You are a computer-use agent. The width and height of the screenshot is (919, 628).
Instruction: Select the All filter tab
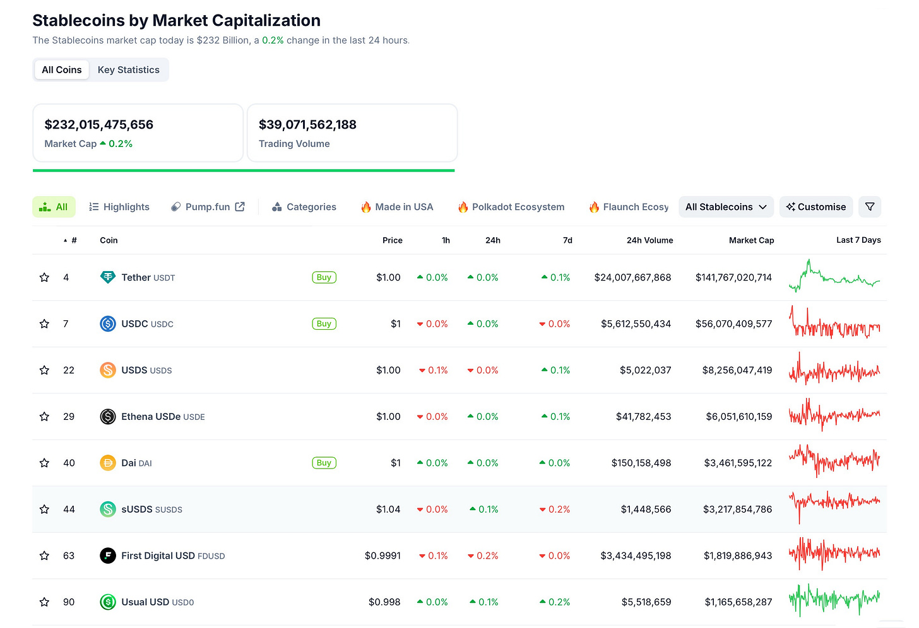pyautogui.click(x=54, y=207)
